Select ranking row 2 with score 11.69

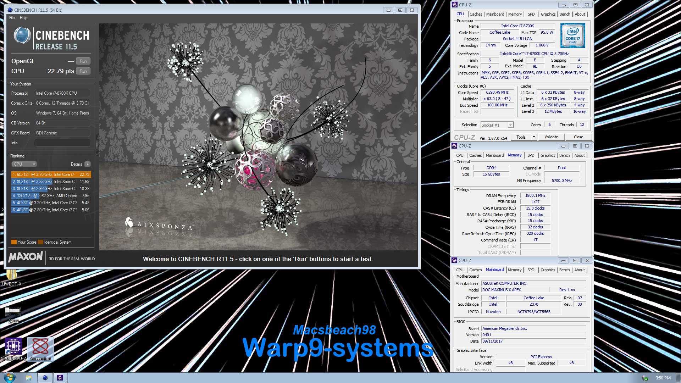(51, 182)
